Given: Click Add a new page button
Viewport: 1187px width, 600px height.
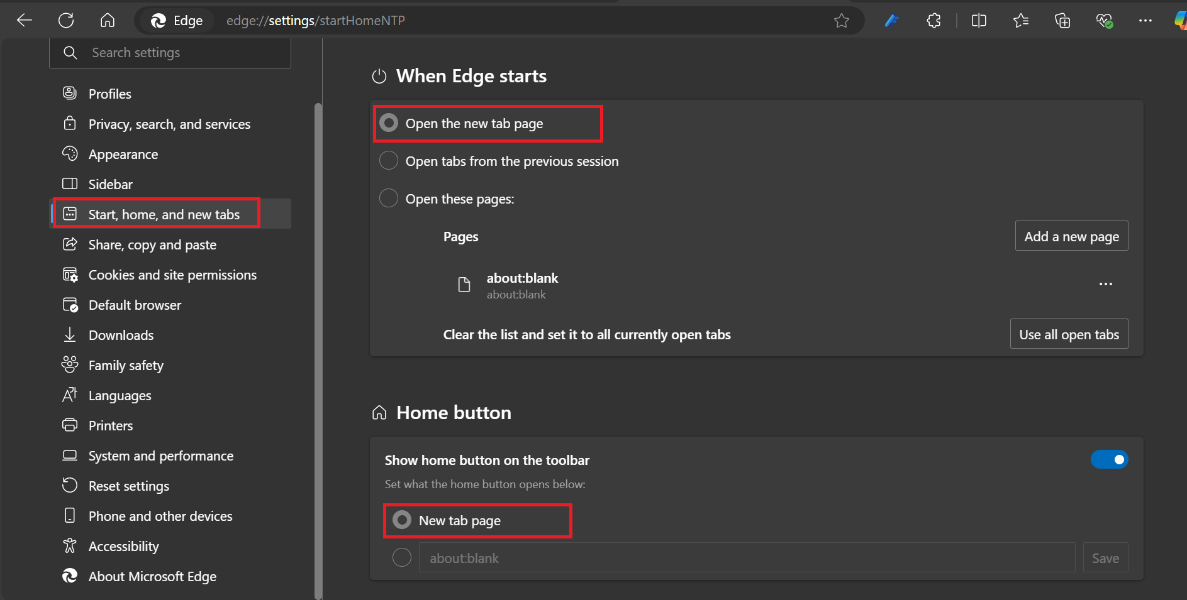Looking at the screenshot, I should click(1072, 236).
